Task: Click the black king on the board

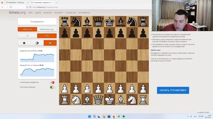Action: point(109,21)
